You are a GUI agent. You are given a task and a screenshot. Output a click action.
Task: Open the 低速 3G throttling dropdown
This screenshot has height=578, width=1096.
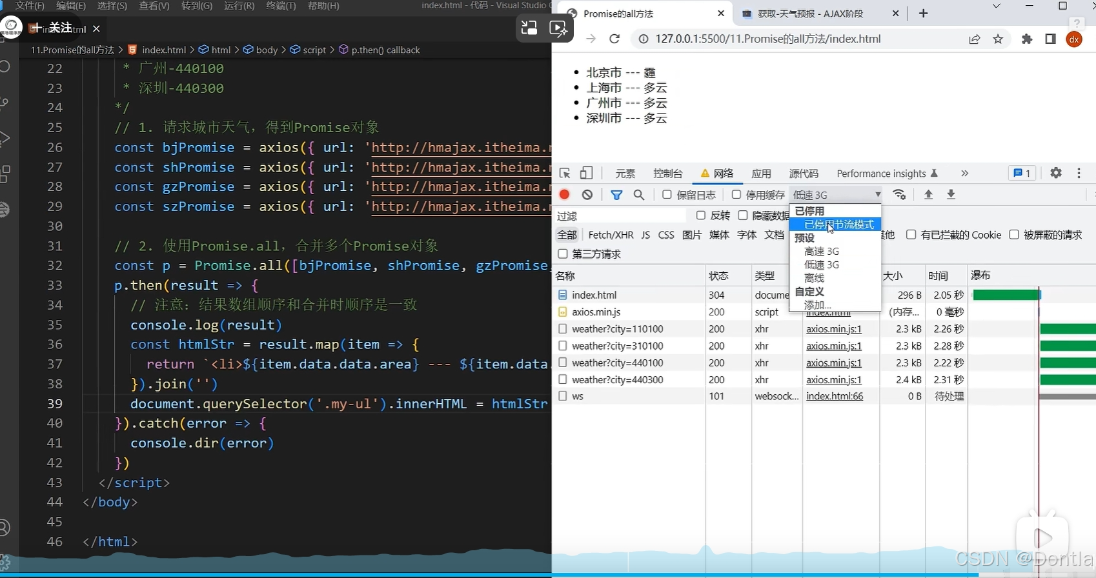[836, 195]
